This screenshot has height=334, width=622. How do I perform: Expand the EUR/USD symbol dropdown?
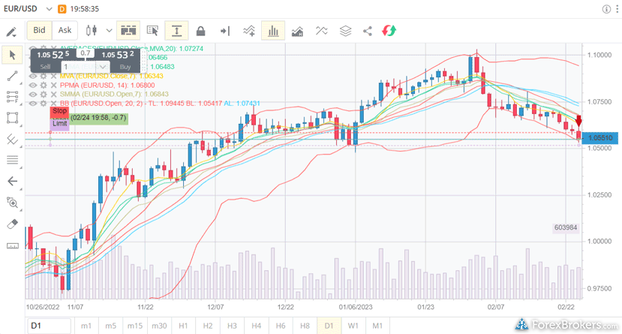pyautogui.click(x=49, y=9)
